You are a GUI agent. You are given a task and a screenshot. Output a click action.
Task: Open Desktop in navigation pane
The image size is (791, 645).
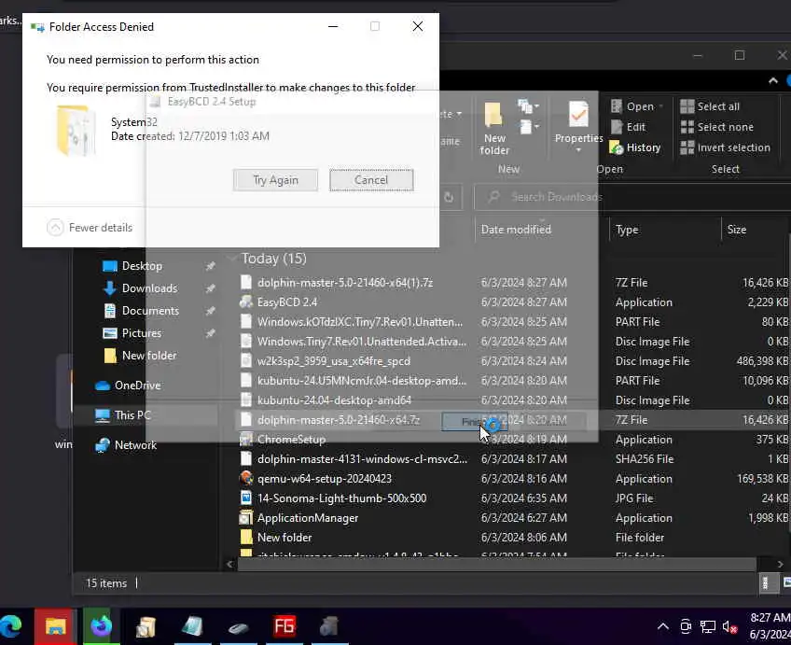click(x=143, y=266)
